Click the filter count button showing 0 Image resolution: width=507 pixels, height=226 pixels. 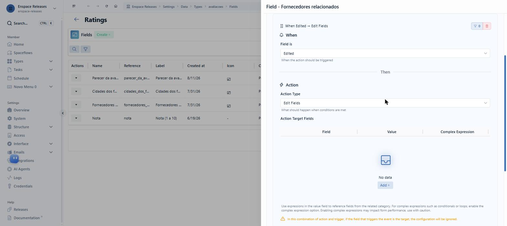pos(477,26)
